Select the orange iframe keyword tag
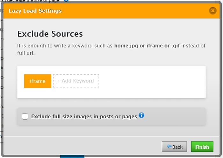This screenshot has width=223, height=158. point(38,81)
